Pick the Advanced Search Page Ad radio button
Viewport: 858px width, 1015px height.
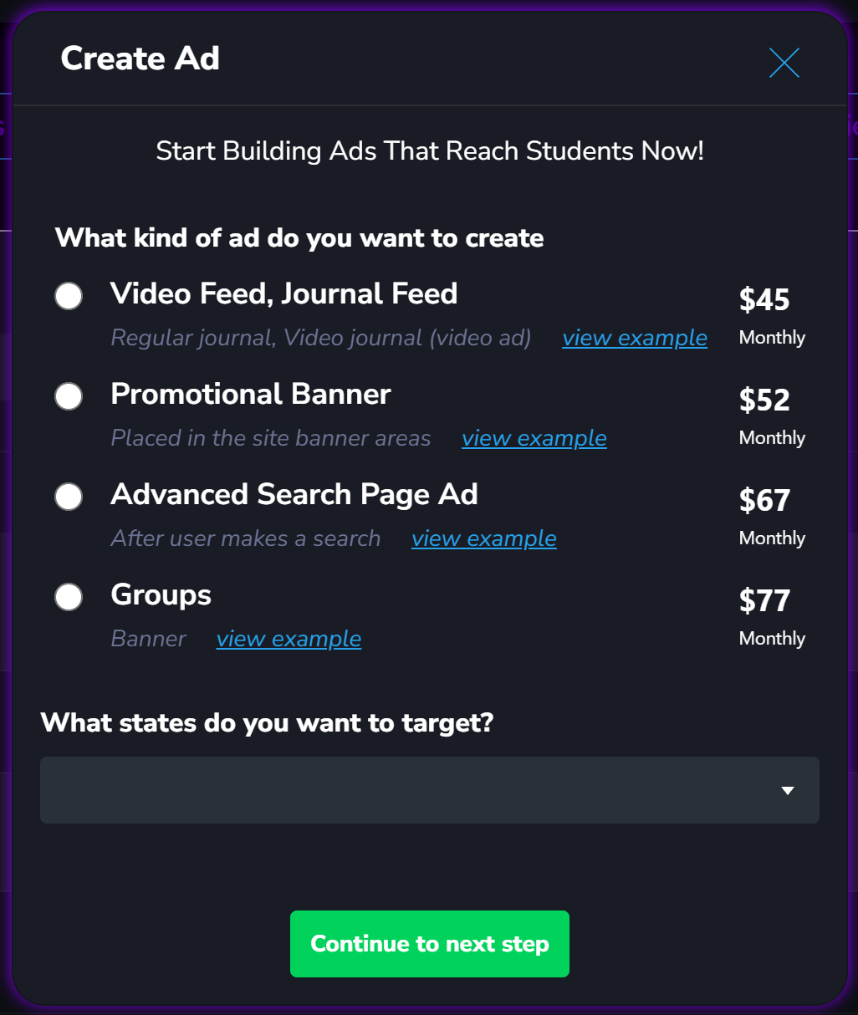click(x=69, y=497)
